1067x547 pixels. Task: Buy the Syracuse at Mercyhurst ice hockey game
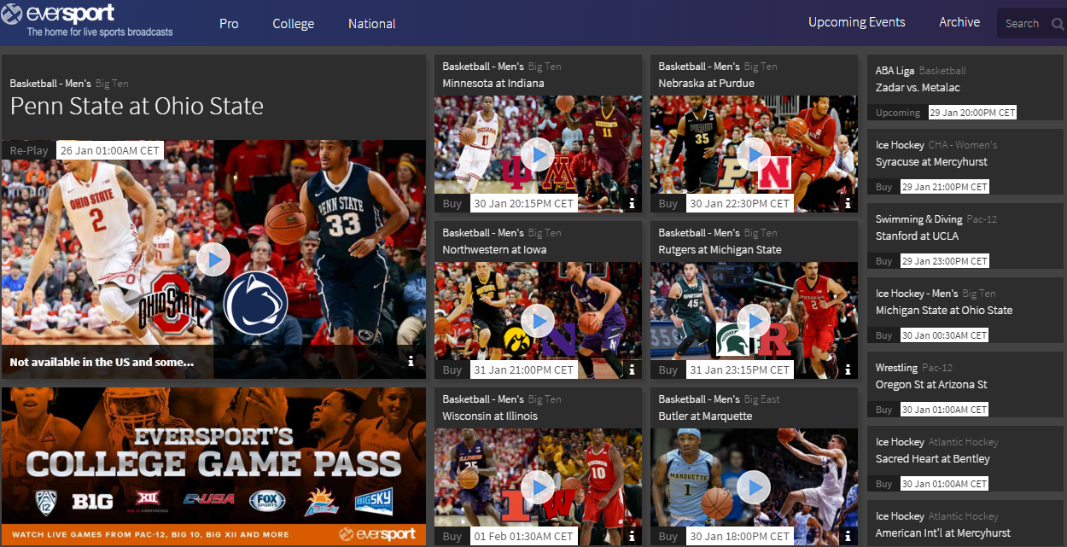[x=883, y=187]
